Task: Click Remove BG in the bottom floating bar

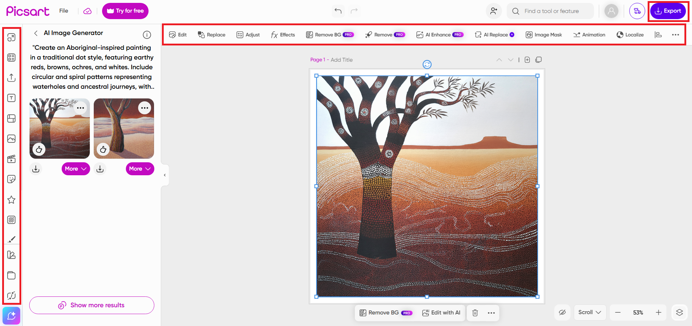Action: click(x=386, y=313)
